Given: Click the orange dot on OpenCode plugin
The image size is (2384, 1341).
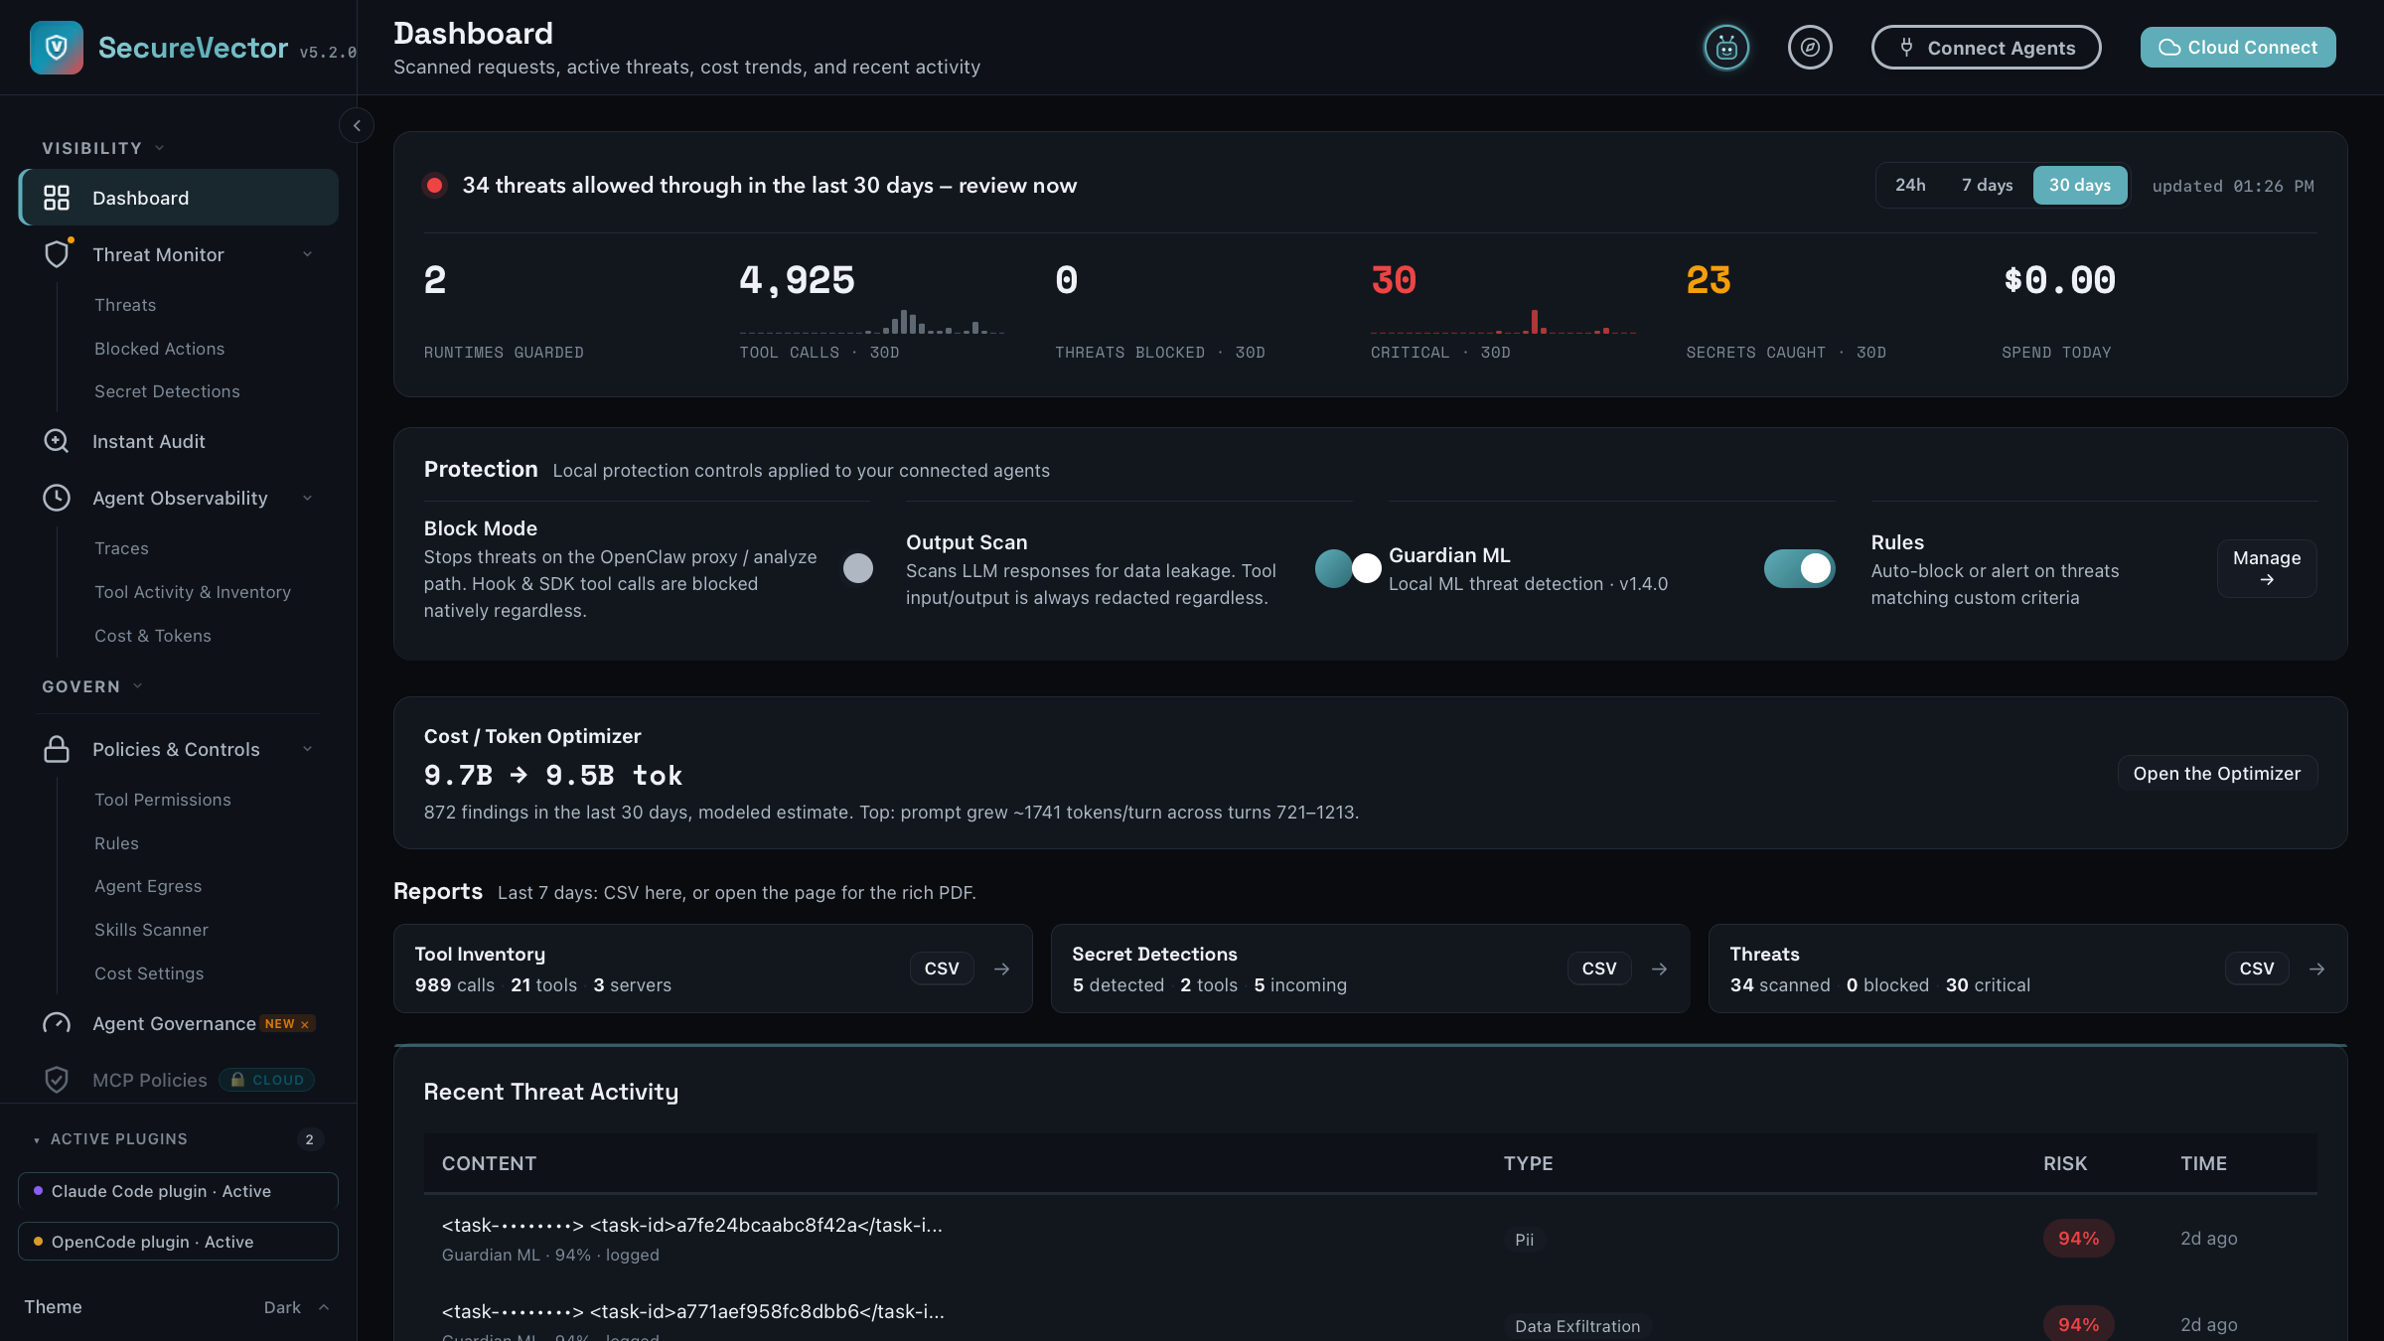Looking at the screenshot, I should click(x=38, y=1242).
